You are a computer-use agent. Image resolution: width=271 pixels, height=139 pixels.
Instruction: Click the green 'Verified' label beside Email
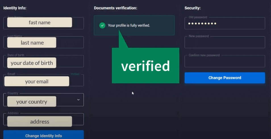click(75, 74)
